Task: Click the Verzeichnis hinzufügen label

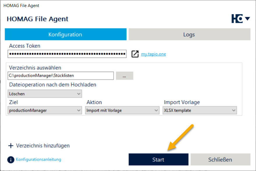Action: (x=43, y=146)
